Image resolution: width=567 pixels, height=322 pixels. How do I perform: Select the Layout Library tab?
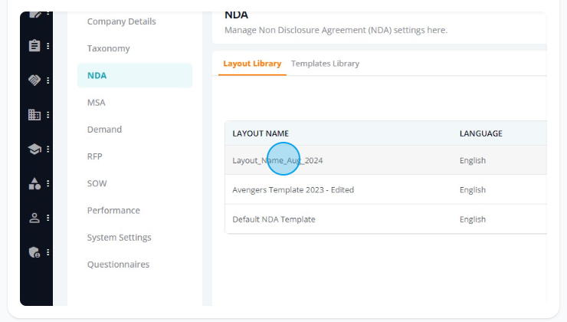point(252,64)
